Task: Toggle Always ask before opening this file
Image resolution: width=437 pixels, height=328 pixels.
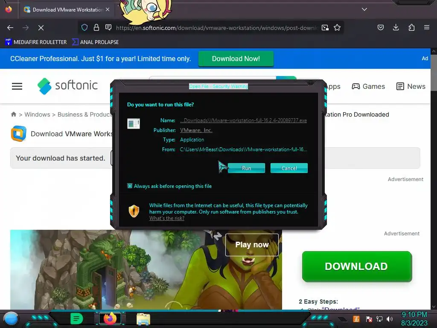Action: [169, 186]
